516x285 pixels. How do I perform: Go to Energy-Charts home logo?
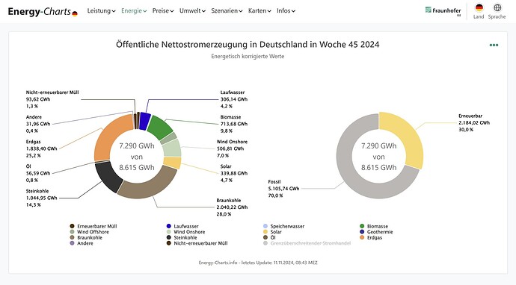coord(43,11)
